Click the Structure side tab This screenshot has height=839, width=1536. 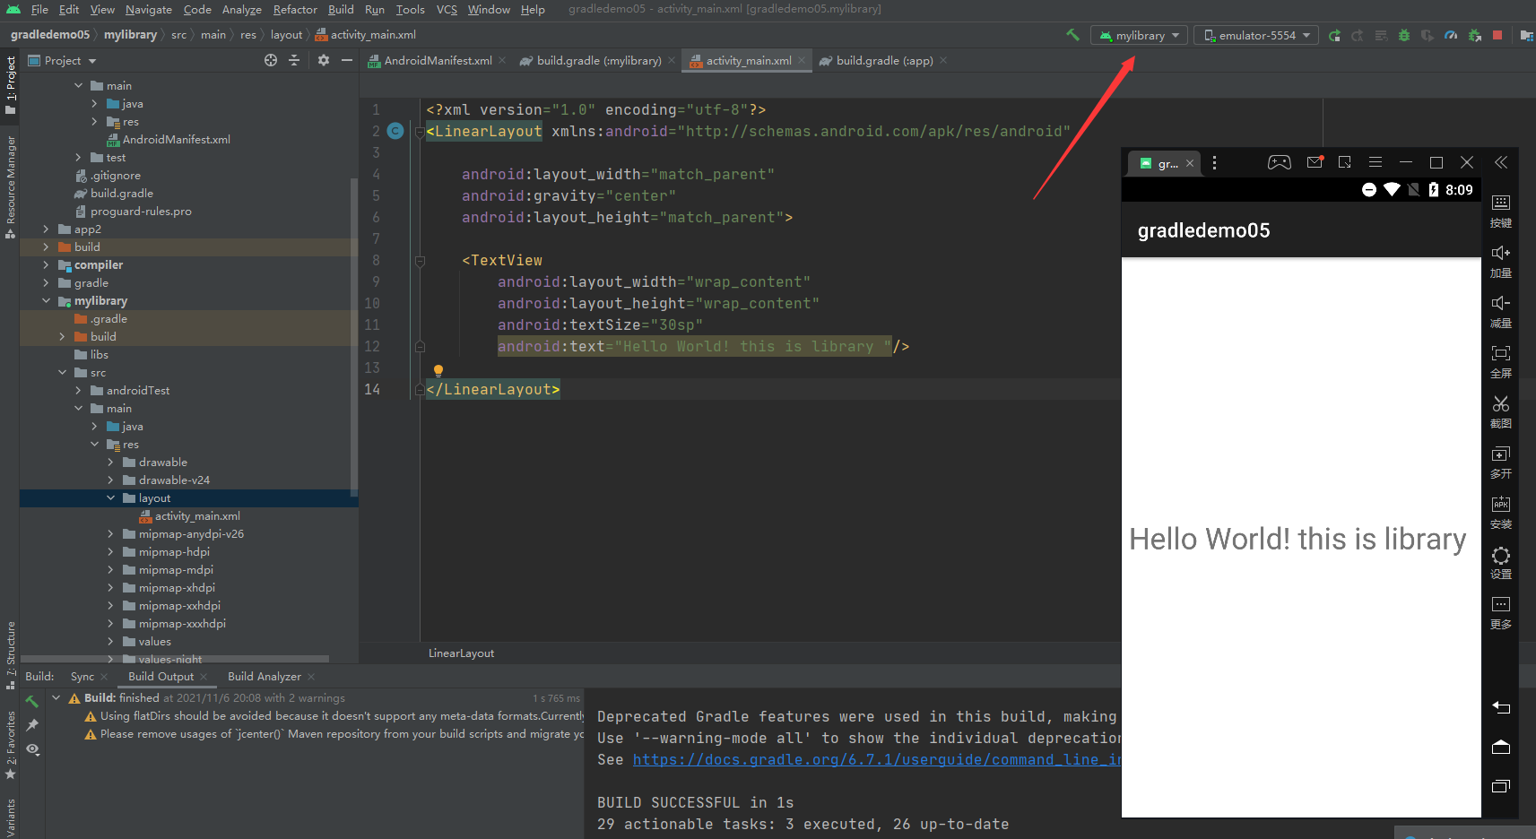click(11, 654)
